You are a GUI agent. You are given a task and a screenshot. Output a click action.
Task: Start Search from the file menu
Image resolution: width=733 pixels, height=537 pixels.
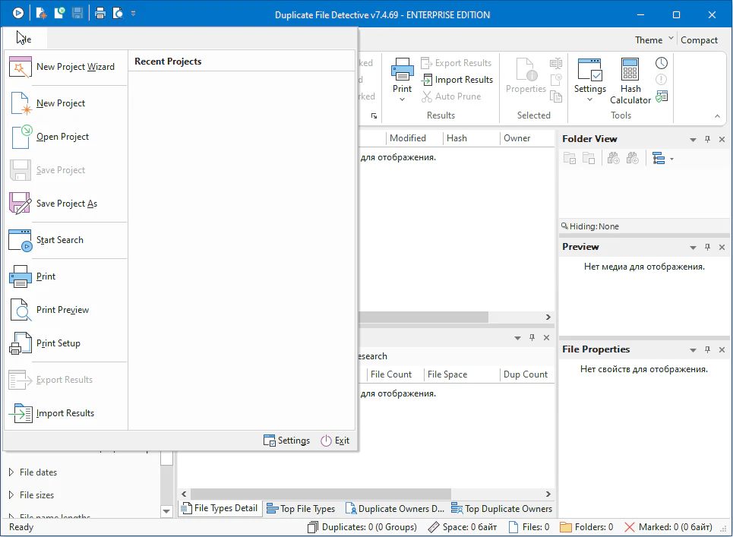pyautogui.click(x=59, y=240)
